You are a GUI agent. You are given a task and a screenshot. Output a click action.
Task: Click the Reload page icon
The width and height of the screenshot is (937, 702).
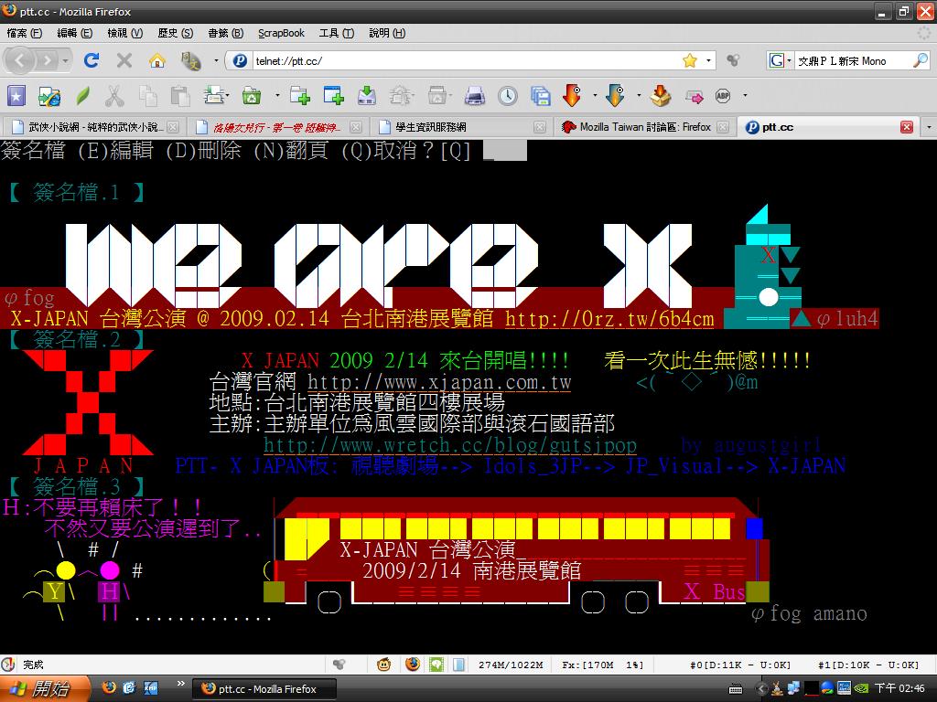(x=91, y=60)
